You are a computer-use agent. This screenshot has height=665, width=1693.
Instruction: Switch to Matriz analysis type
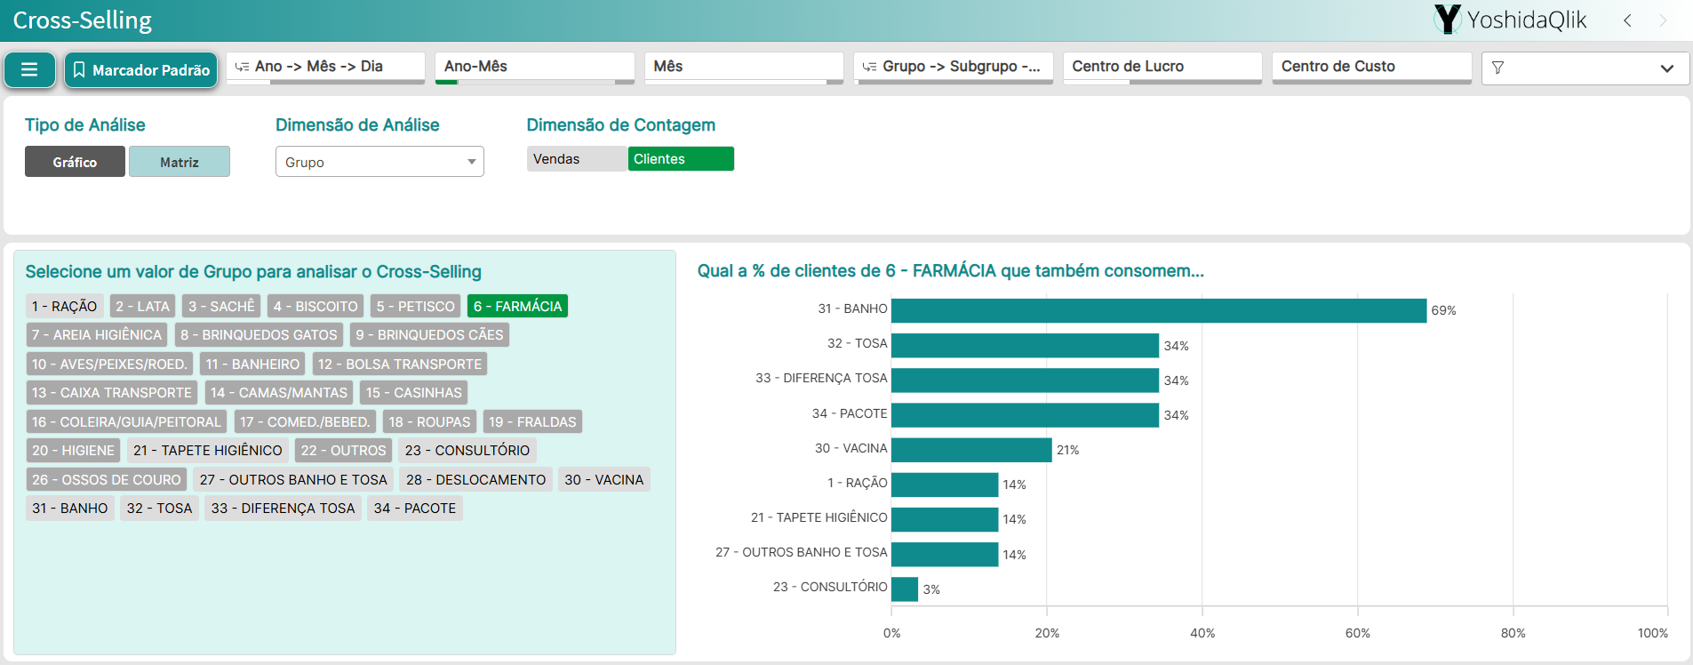(180, 162)
